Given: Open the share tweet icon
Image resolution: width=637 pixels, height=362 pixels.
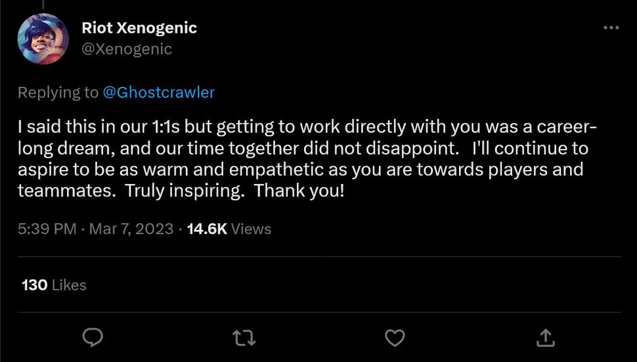Looking at the screenshot, I should (x=544, y=338).
